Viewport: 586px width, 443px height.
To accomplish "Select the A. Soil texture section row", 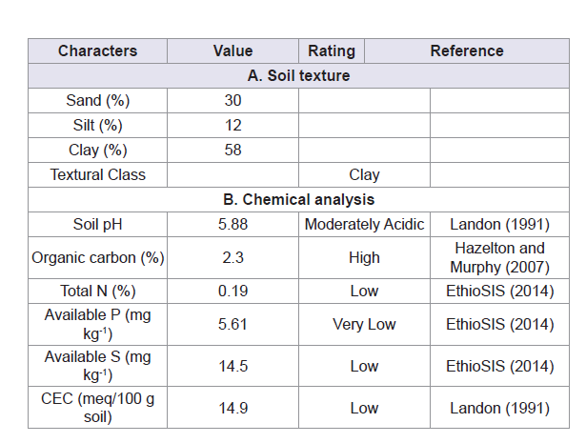I will click(298, 76).
